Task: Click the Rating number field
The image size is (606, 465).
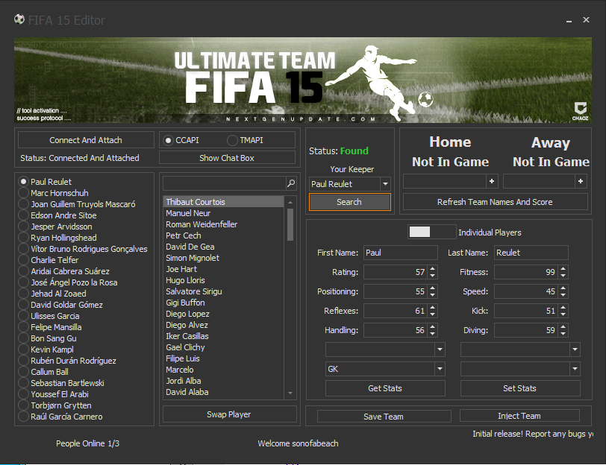Action: [396, 272]
